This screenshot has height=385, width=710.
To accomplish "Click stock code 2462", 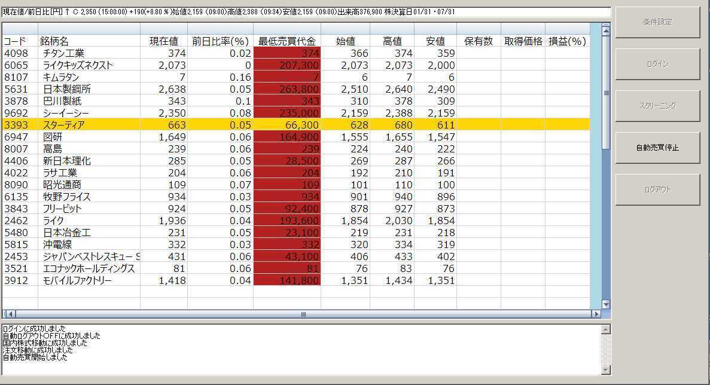I will click(16, 221).
